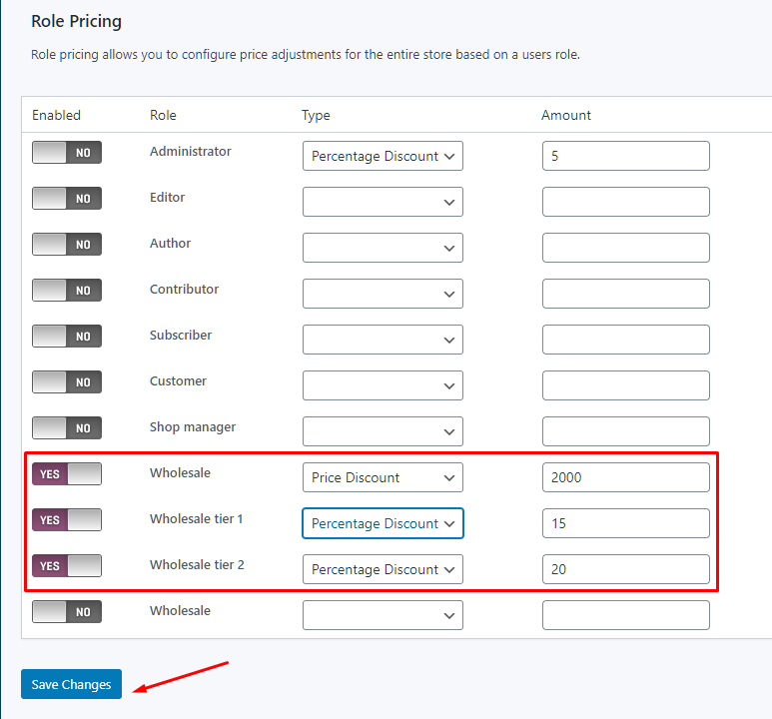Focus the amount field containing 2000

(625, 477)
